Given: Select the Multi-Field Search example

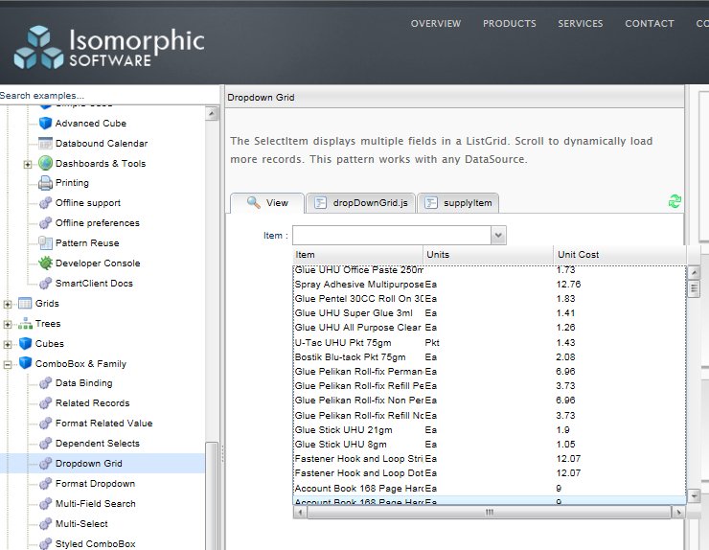Looking at the screenshot, I should point(95,504).
